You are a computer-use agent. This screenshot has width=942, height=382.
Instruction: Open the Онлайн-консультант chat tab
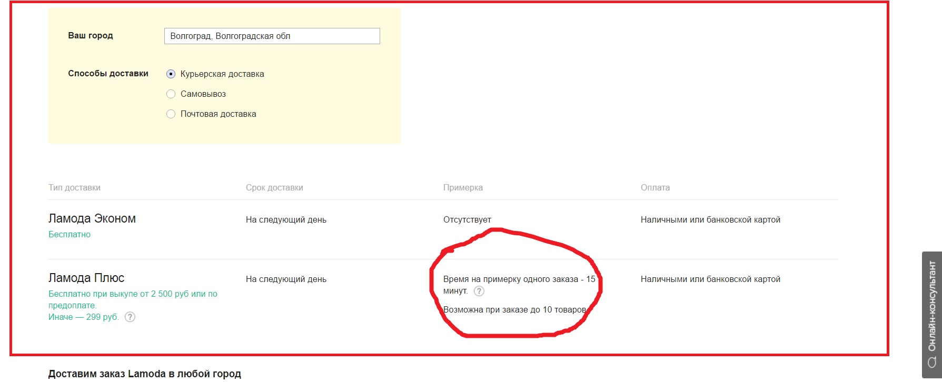click(932, 315)
